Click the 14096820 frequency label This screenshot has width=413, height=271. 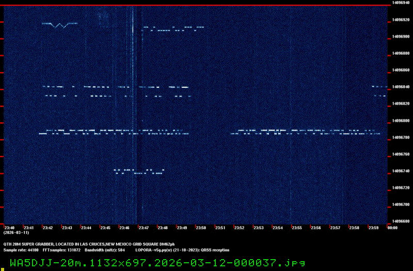(x=401, y=104)
